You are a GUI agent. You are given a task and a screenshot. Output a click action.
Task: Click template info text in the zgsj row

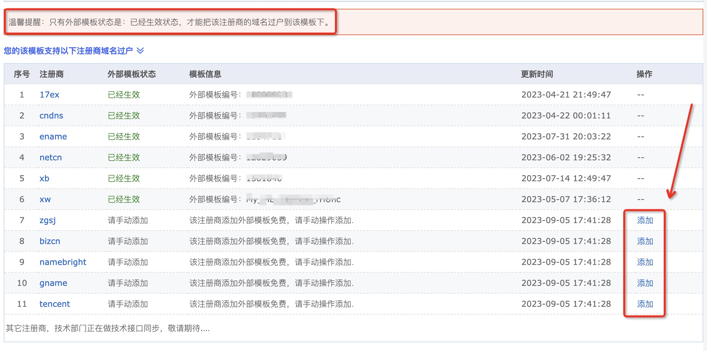point(271,220)
